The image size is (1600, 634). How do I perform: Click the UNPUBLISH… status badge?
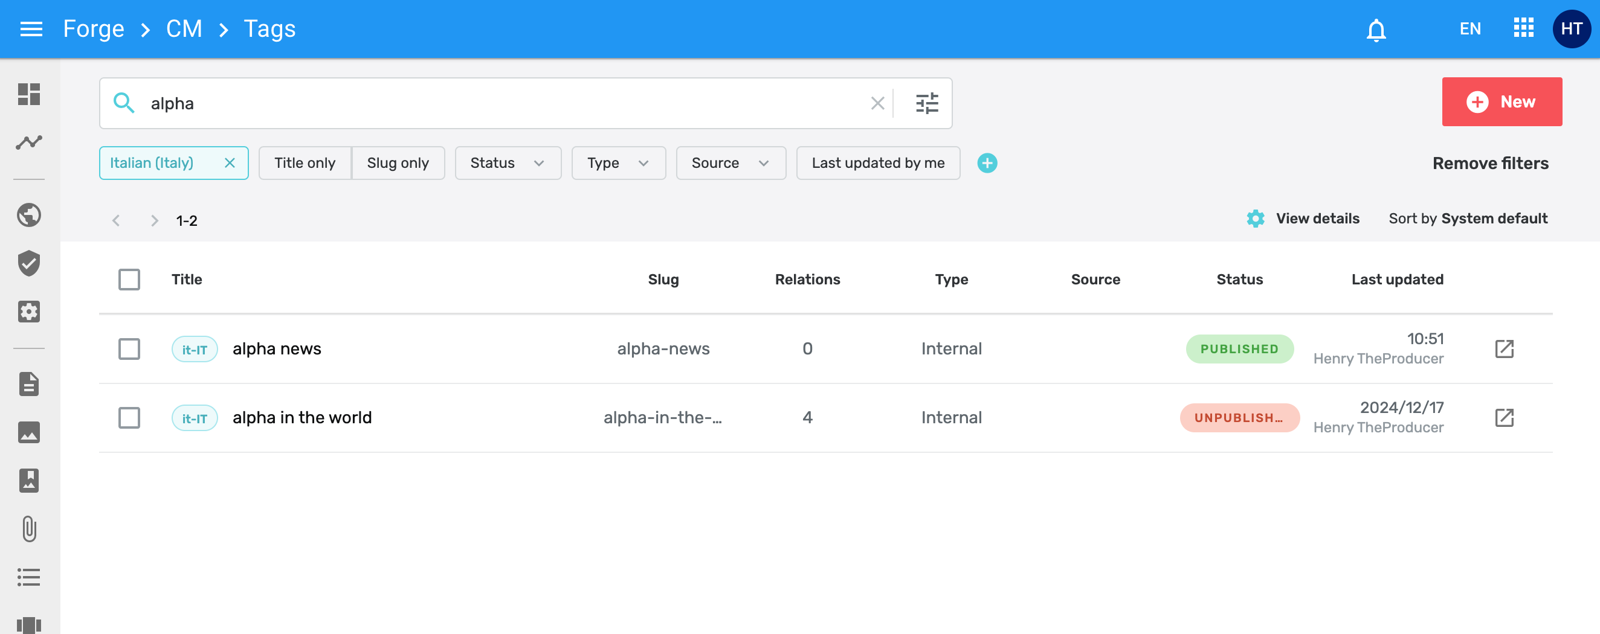click(1239, 417)
